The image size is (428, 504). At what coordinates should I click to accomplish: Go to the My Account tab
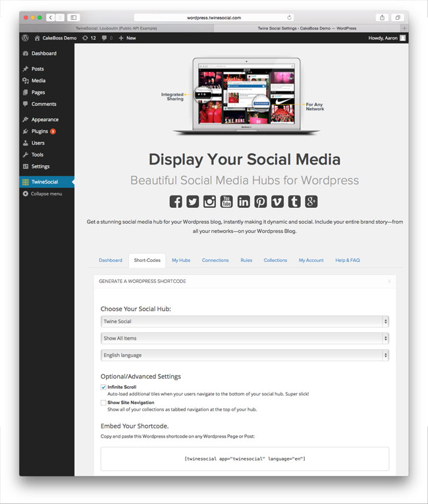311,260
